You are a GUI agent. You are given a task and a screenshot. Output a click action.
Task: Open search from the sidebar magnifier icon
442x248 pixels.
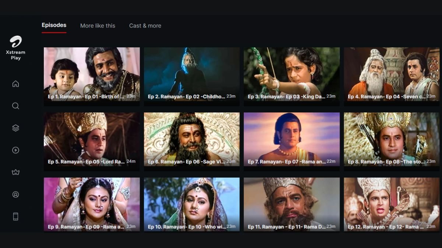pyautogui.click(x=15, y=106)
